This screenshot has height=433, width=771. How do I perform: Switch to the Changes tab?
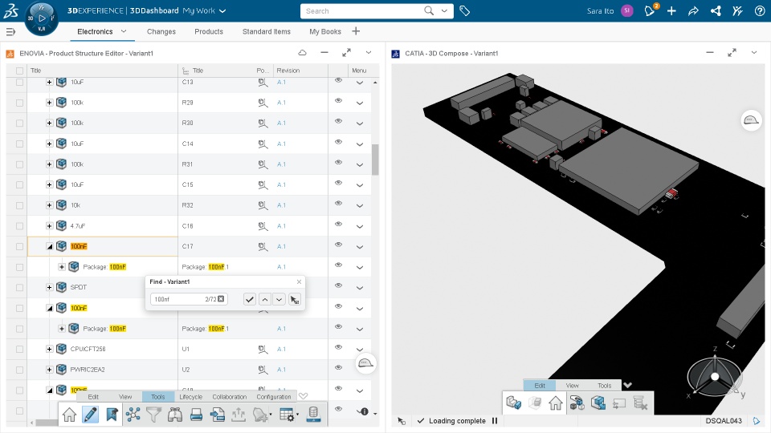[161, 31]
